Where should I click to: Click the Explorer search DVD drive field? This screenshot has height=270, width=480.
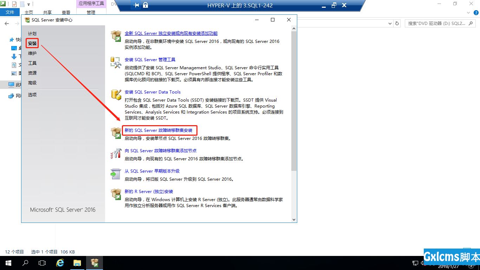(441, 24)
